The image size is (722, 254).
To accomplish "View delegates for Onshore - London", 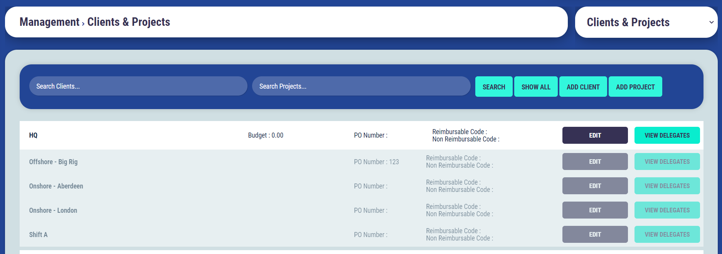I will tap(667, 210).
